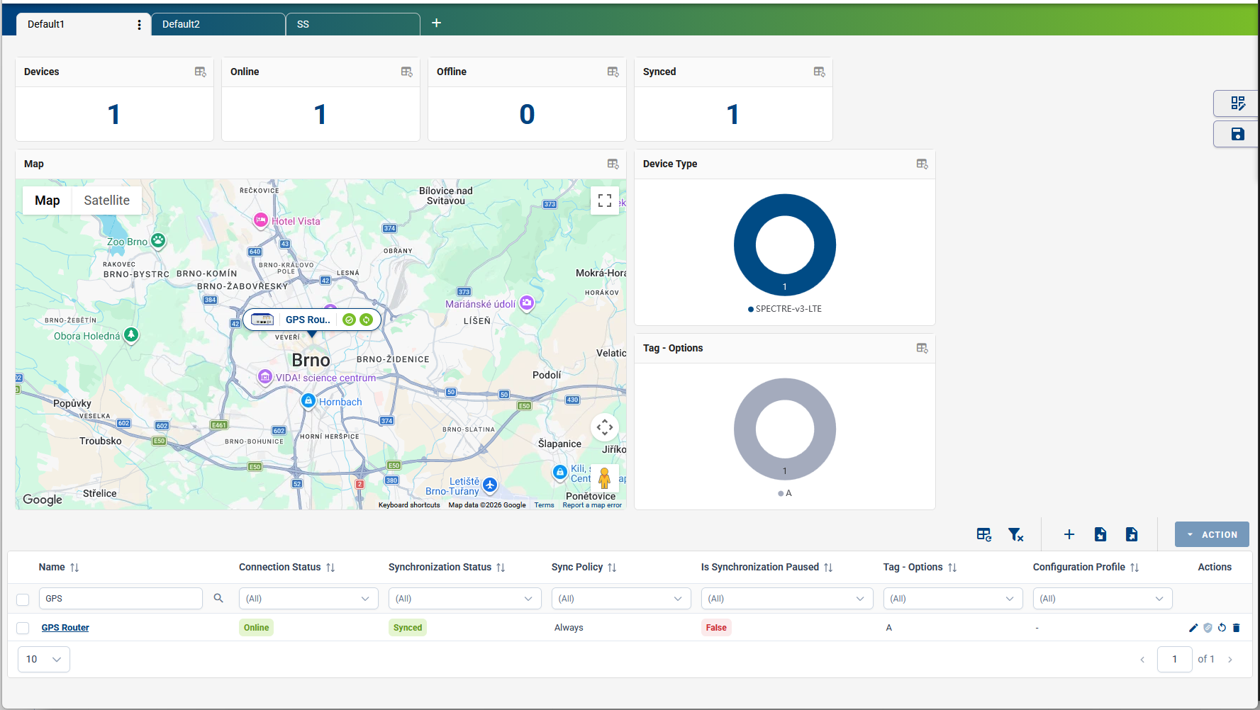Open the ACTION dropdown button
Viewport: 1260px width, 710px height.
coord(1212,535)
